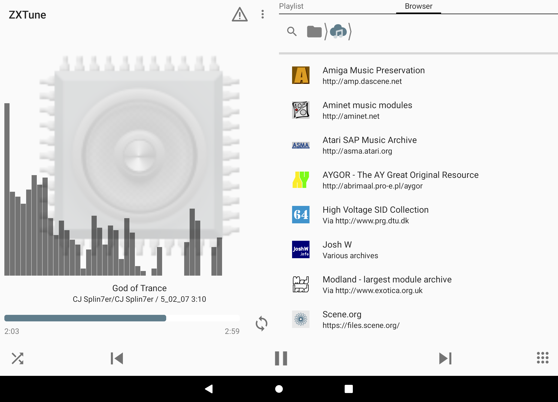This screenshot has width=558, height=402.
Task: Tap the http://abrimaal.pro-e.pl/aygor subtitle
Action: 372,186
